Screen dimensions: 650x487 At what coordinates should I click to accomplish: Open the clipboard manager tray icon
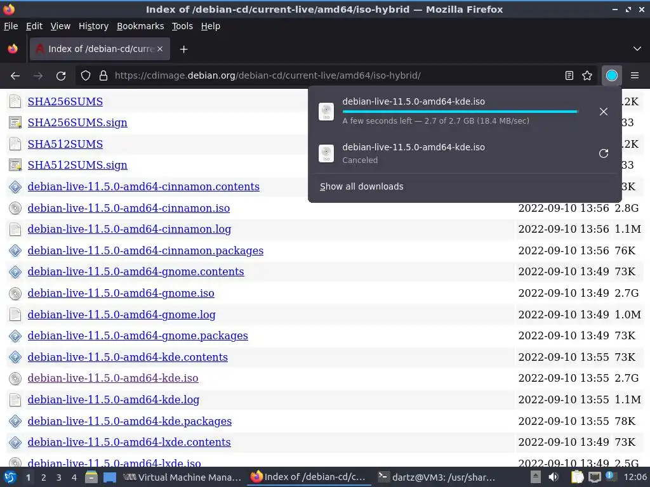576,477
